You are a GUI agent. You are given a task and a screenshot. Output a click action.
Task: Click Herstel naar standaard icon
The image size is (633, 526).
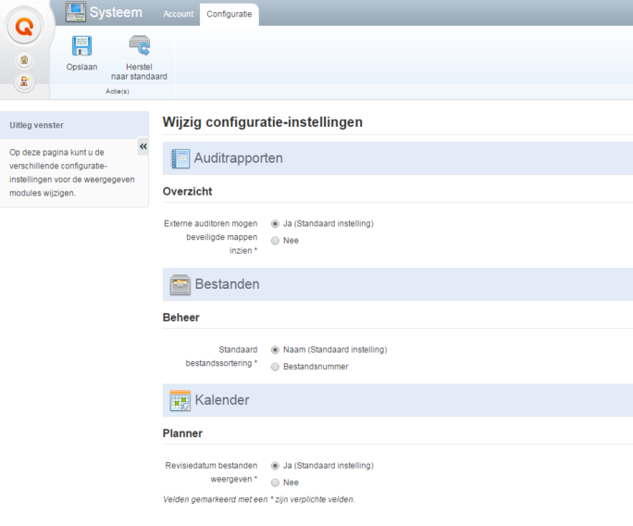click(x=140, y=46)
